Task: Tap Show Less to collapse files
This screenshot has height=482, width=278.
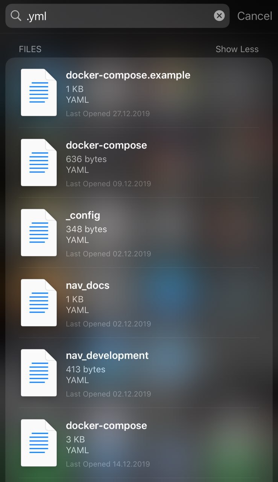Action: [237, 49]
